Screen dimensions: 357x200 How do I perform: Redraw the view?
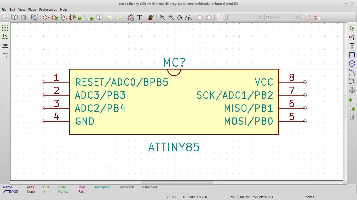coord(180,17)
